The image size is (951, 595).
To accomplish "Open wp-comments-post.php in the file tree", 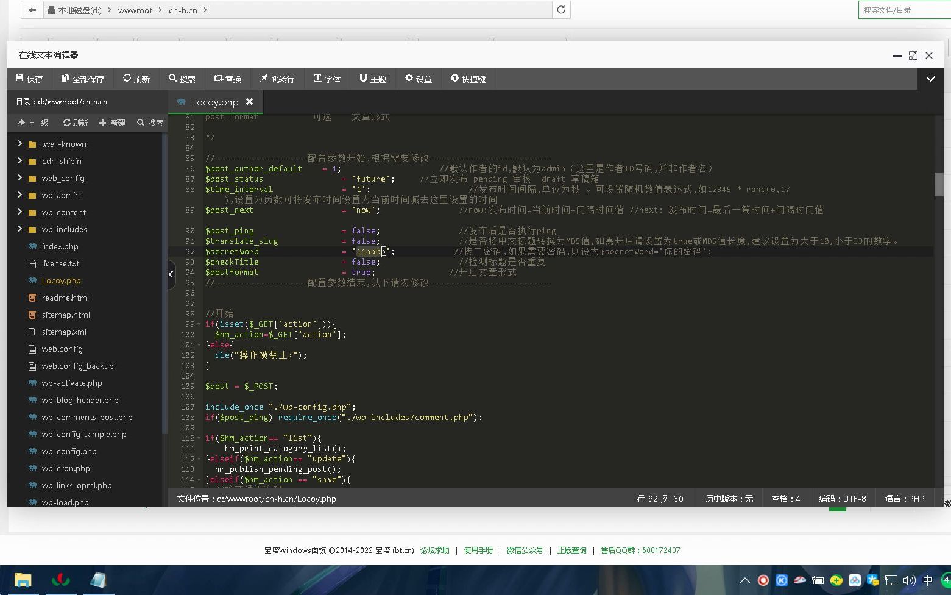I will 87,417.
